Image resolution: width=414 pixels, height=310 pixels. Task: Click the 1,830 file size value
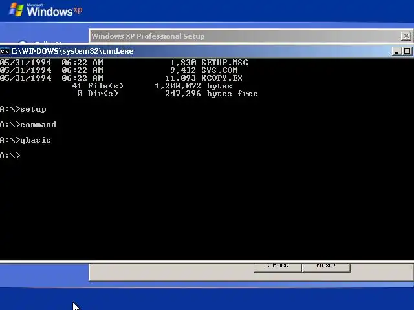coord(183,63)
